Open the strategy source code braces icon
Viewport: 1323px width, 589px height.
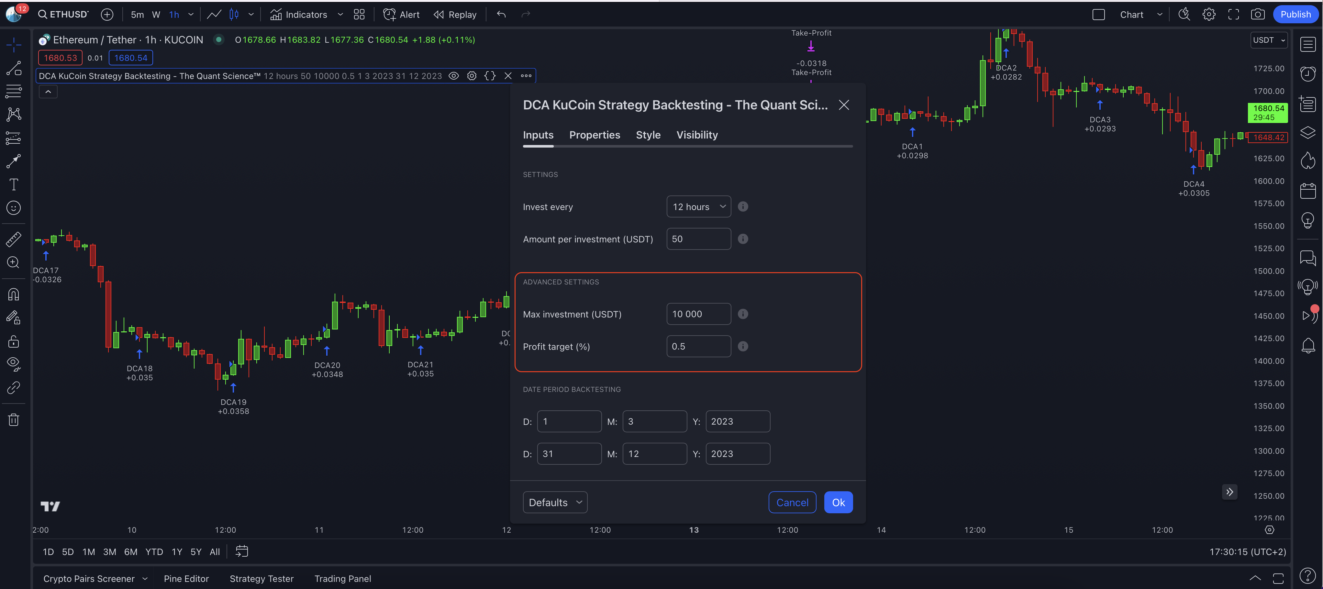pos(489,76)
